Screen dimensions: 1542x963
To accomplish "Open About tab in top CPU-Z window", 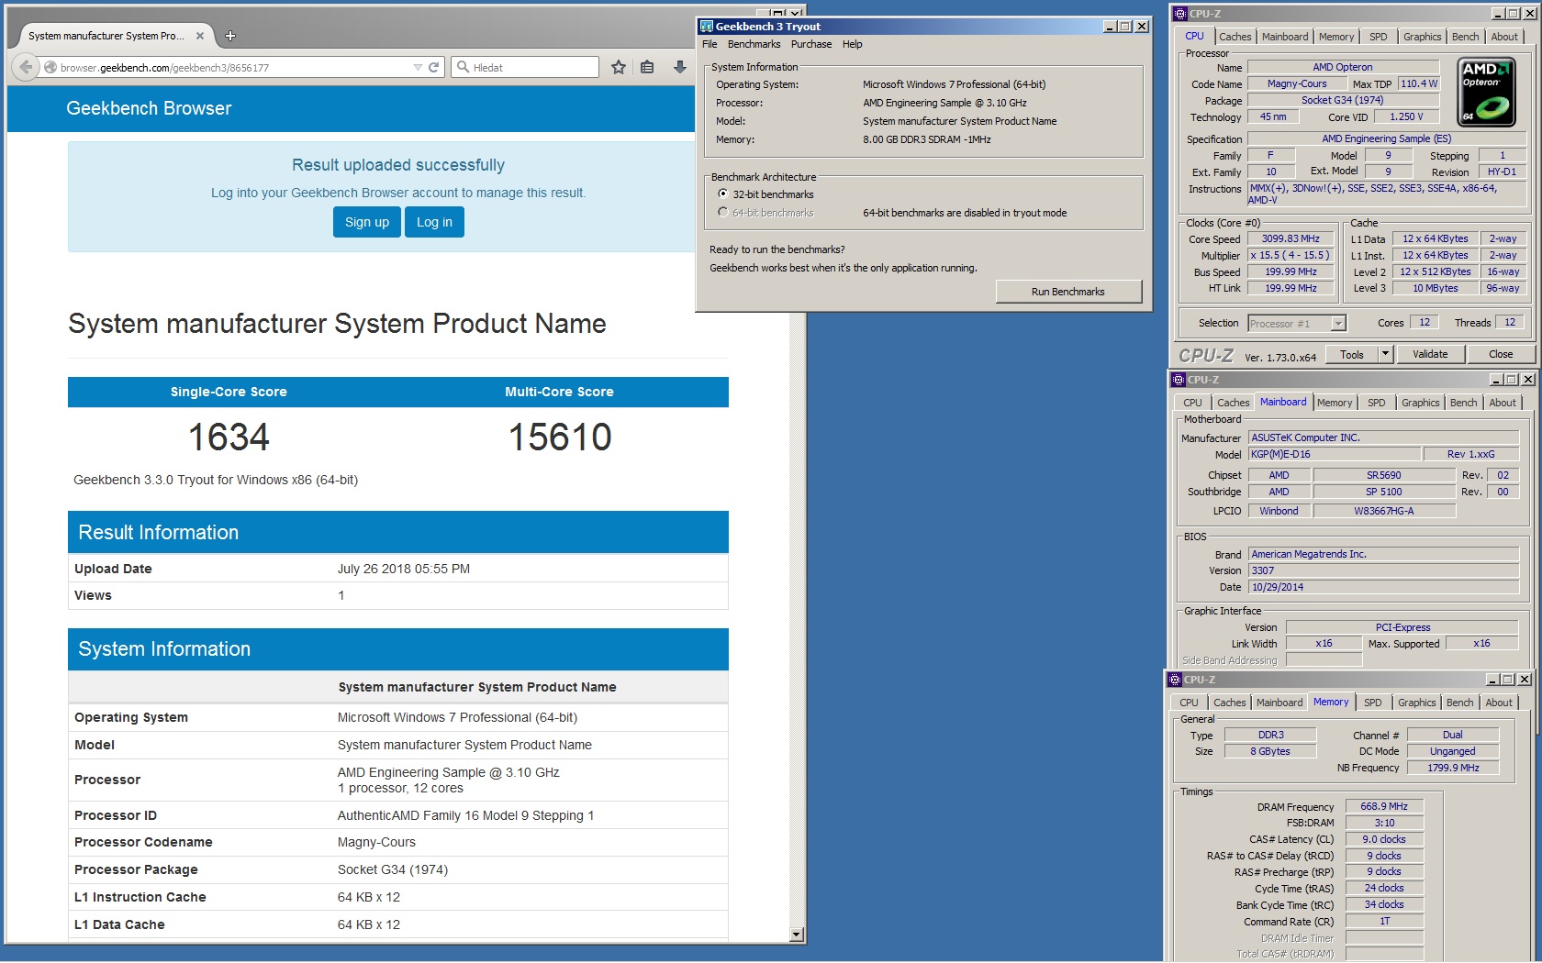I will [x=1503, y=37].
